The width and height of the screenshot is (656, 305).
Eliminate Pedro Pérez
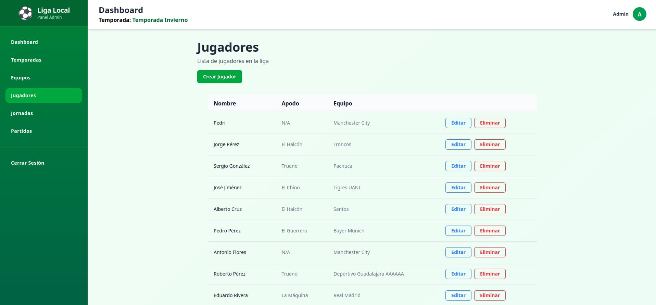pyautogui.click(x=490, y=231)
